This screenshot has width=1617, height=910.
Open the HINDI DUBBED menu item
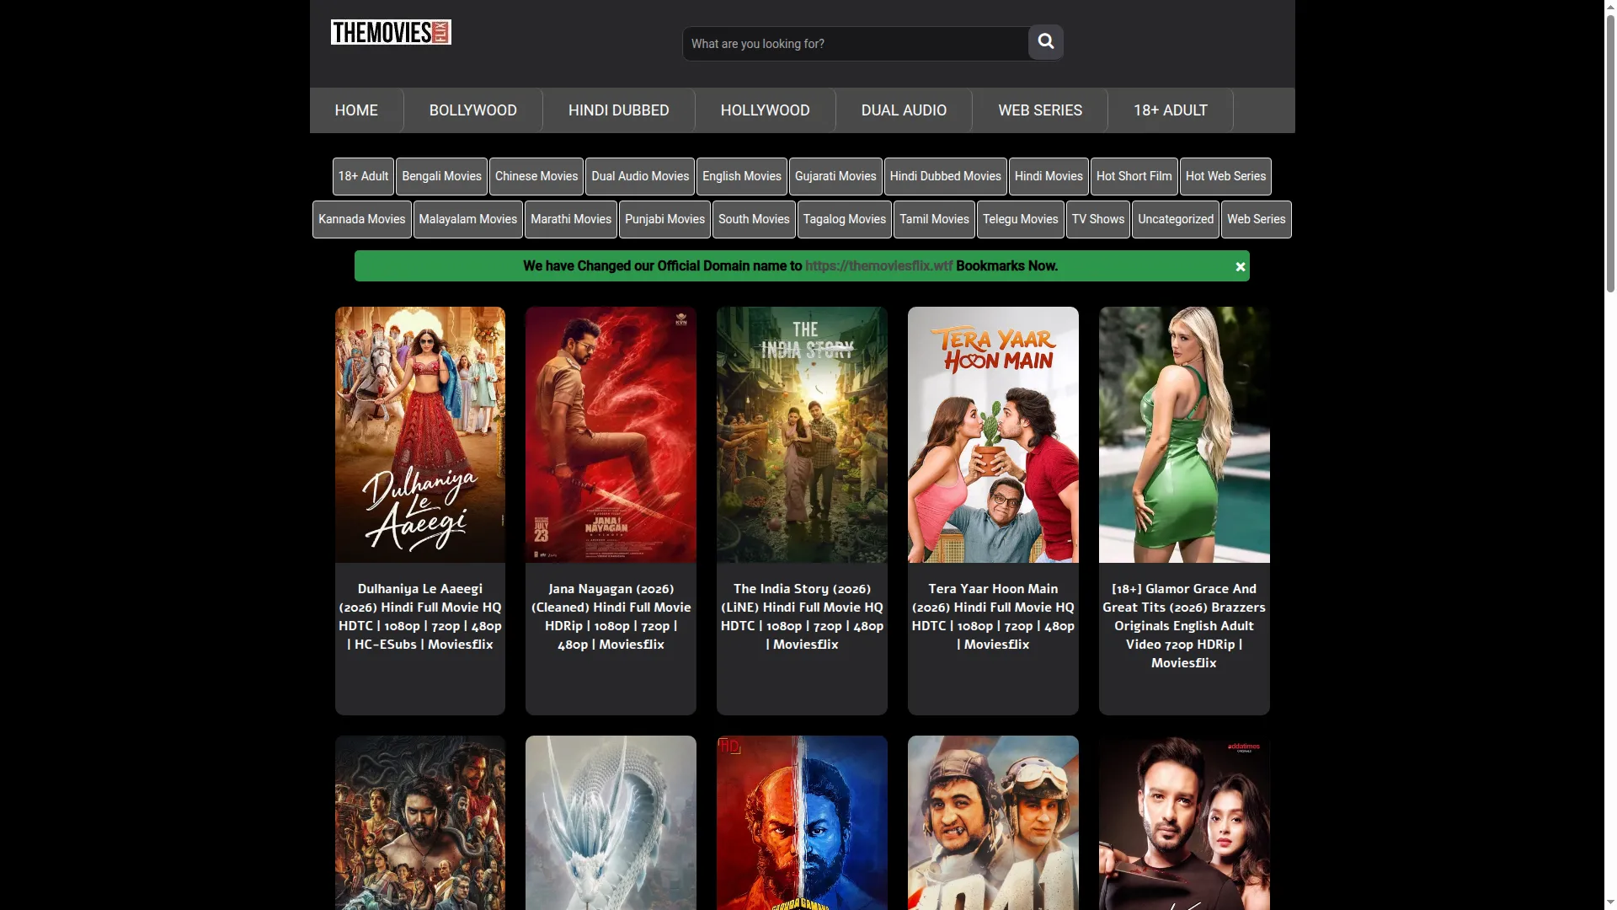[x=619, y=110]
